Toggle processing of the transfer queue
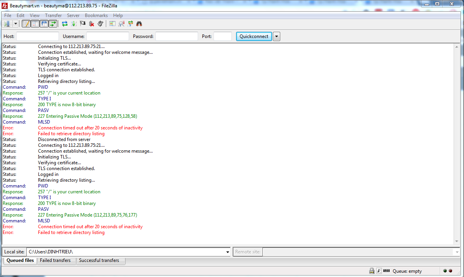This screenshot has height=277, width=464. coord(74,24)
